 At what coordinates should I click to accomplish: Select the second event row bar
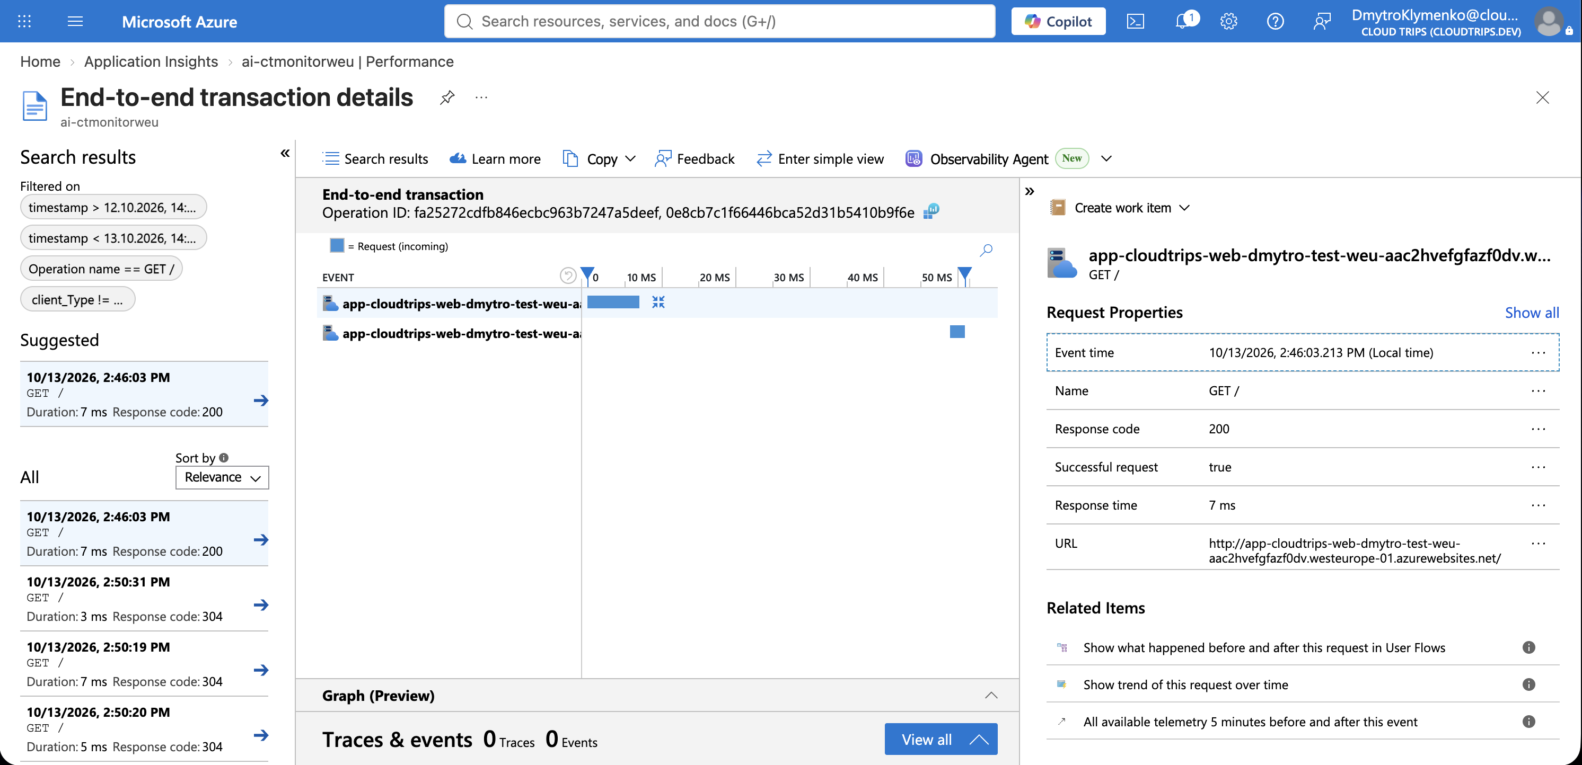957,332
